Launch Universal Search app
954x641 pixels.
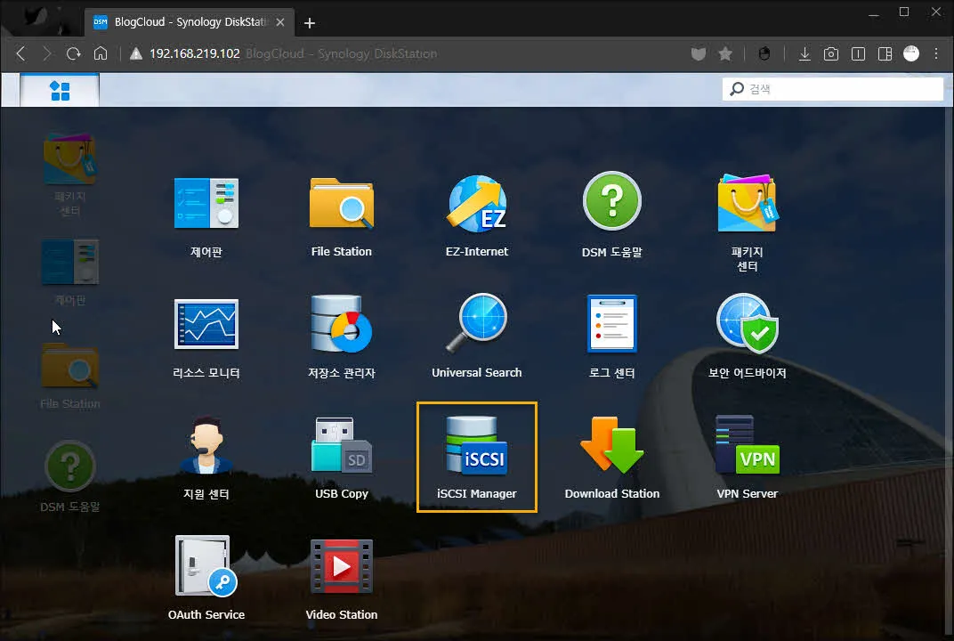point(476,337)
